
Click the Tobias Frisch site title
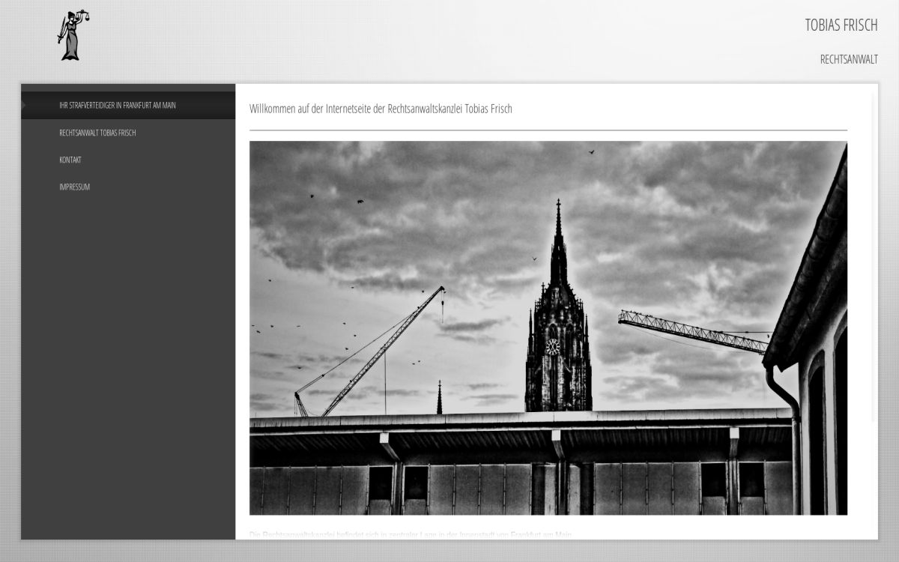click(841, 25)
